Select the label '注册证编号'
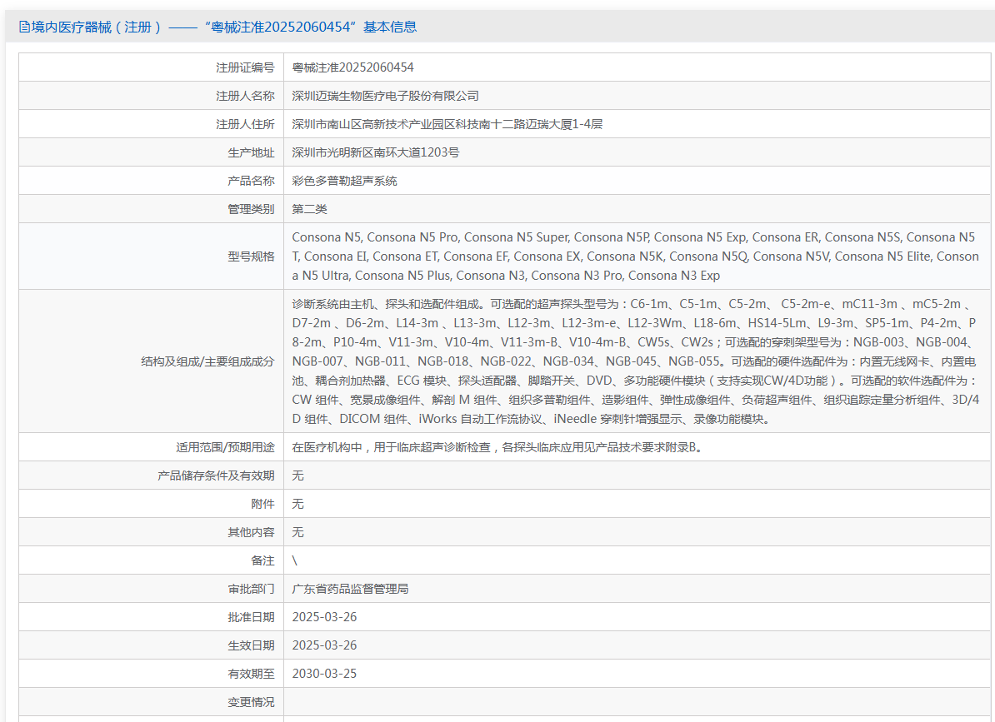The image size is (995, 722). [x=245, y=67]
